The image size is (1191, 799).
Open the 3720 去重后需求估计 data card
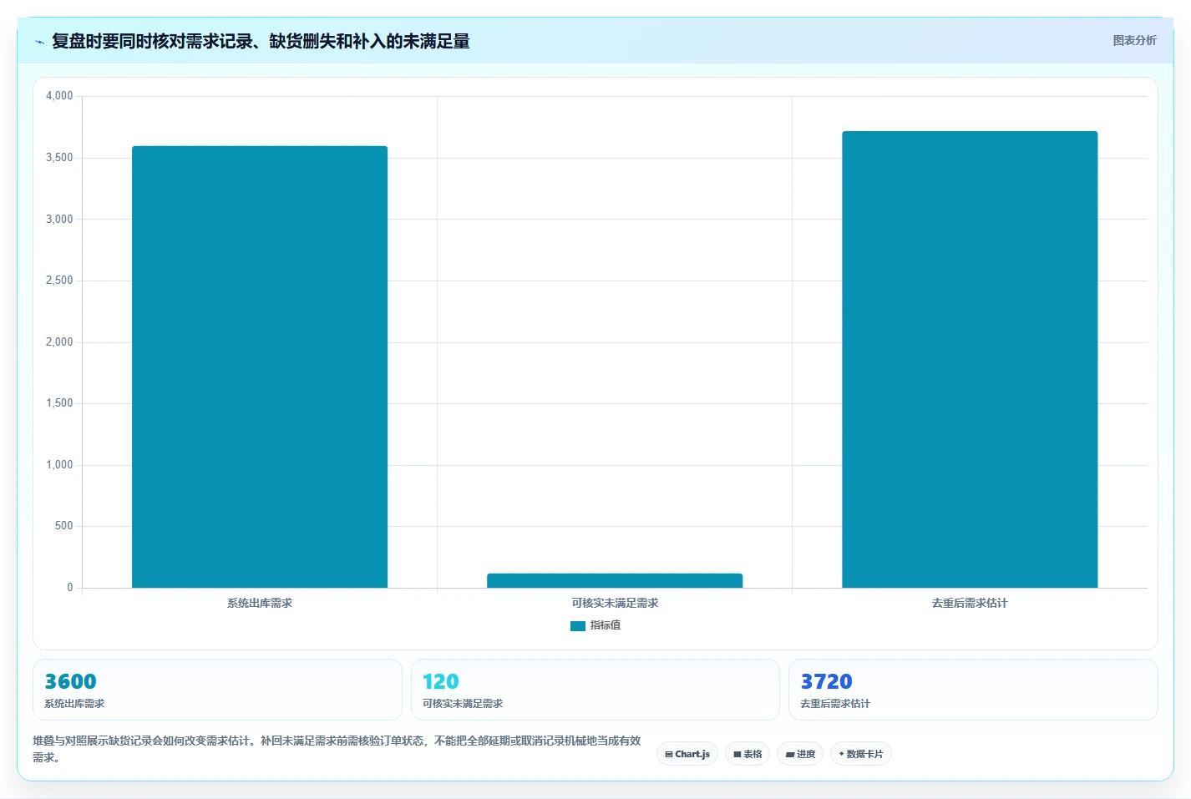[x=973, y=690]
